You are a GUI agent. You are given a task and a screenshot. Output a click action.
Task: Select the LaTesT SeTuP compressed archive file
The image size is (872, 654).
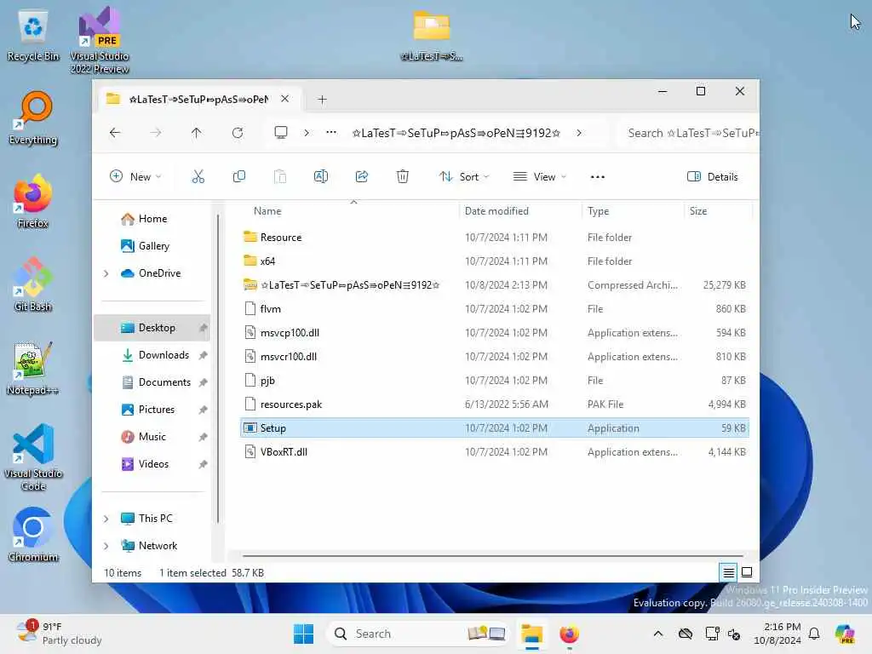(495, 285)
